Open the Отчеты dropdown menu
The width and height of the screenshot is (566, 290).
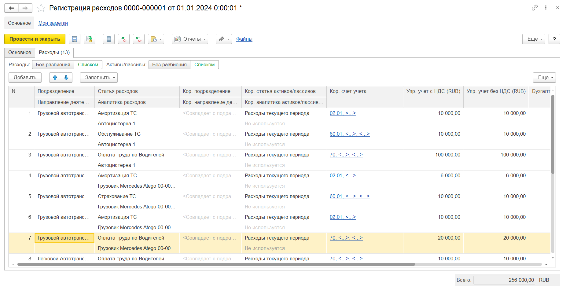190,39
